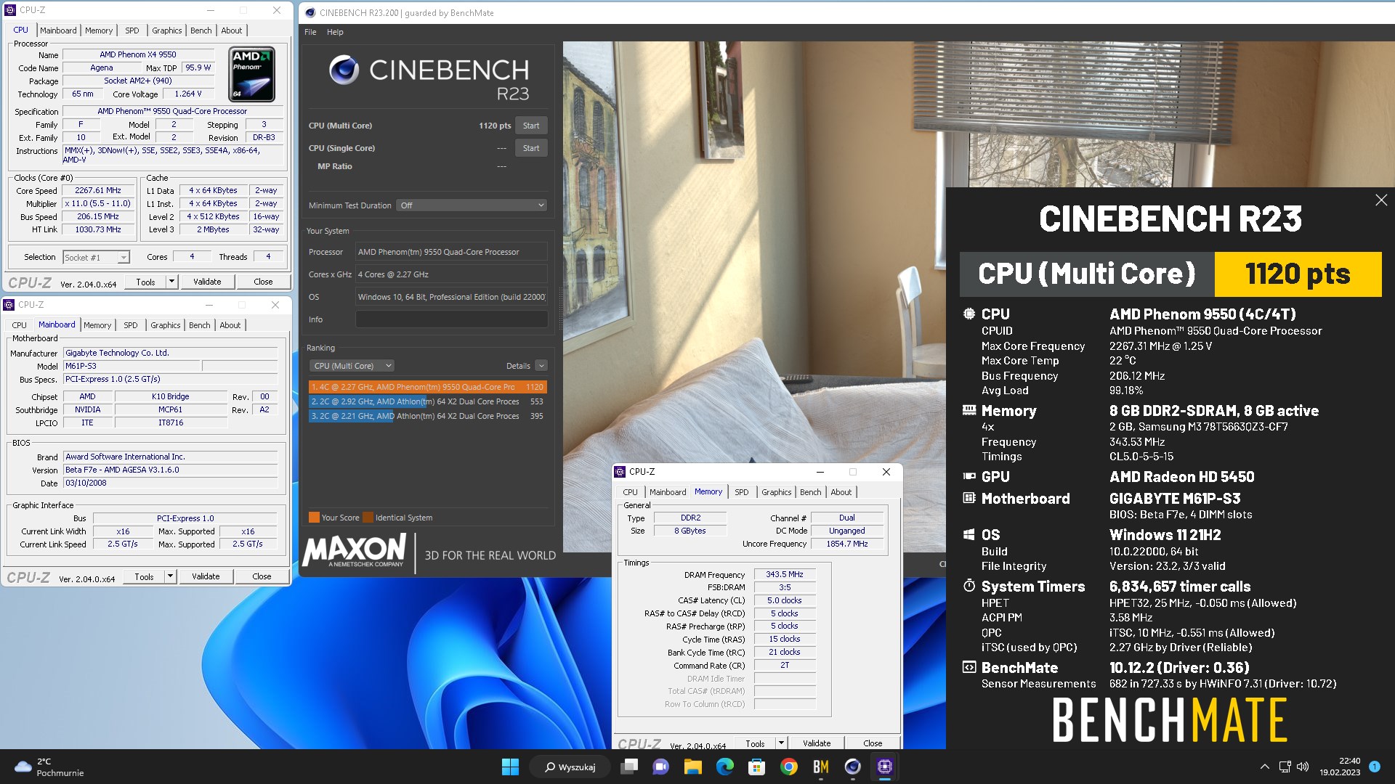Click the BenchMate Memory icon
This screenshot has width=1395, height=784.
(969, 410)
